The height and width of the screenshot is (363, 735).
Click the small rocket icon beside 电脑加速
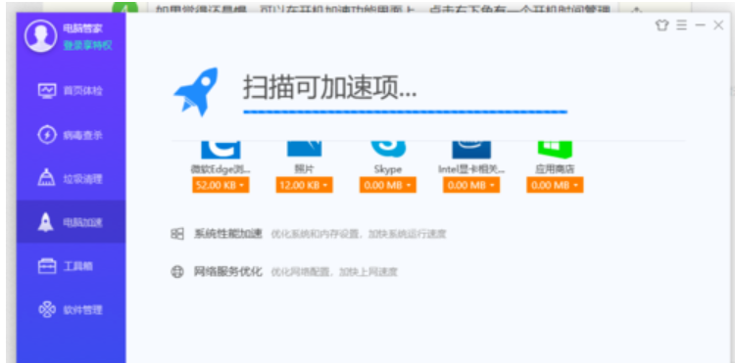[x=46, y=222]
